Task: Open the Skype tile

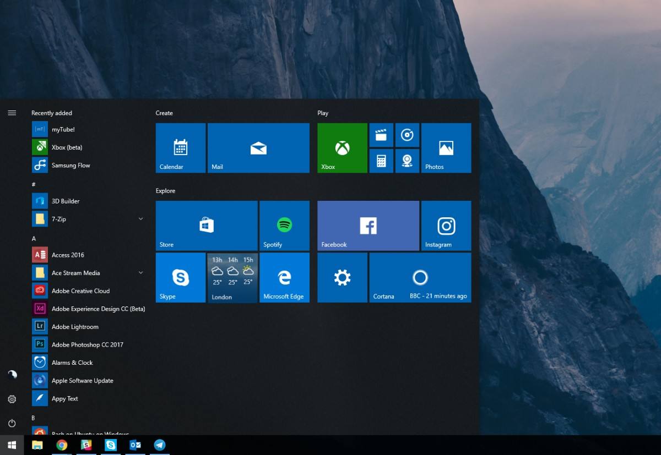Action: pos(181,277)
